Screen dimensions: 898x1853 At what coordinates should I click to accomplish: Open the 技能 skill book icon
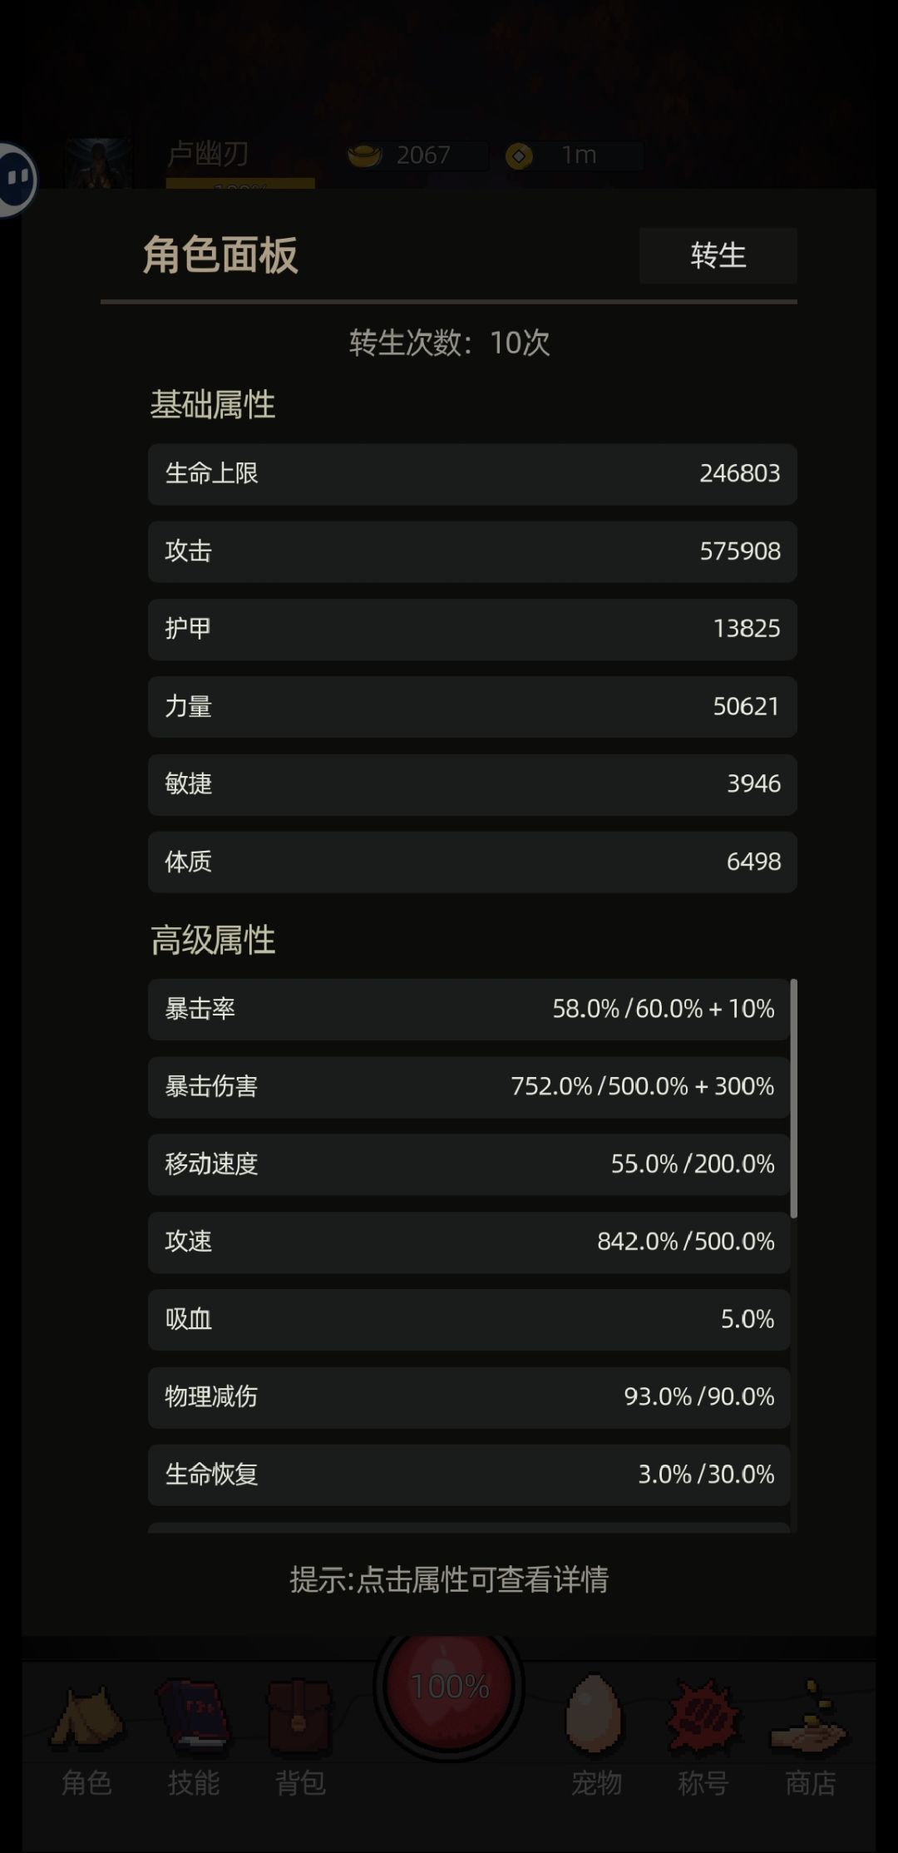point(193,1715)
